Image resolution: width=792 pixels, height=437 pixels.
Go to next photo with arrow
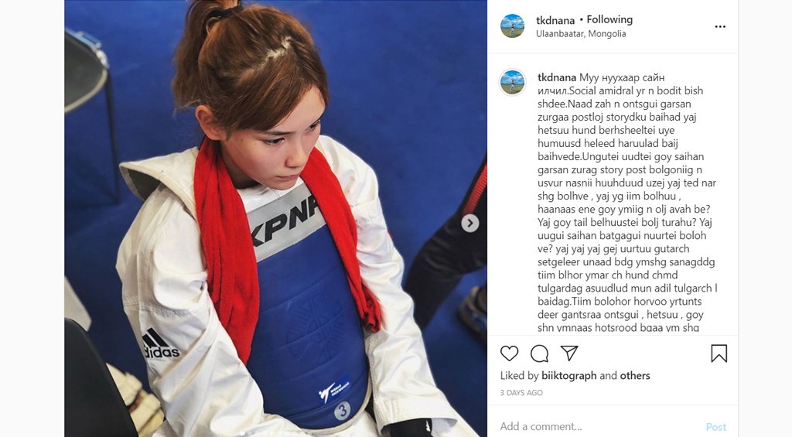(469, 223)
